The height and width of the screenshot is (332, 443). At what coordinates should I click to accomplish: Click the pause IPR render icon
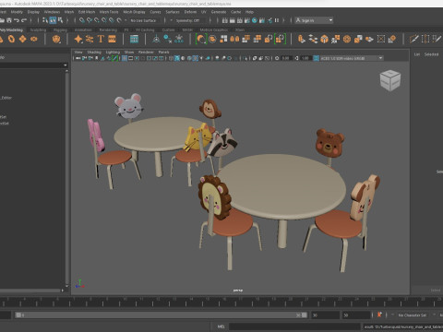click(x=277, y=20)
